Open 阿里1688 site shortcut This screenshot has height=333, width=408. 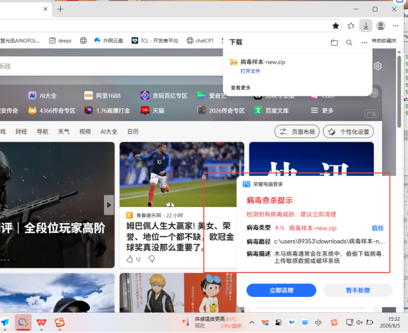click(103, 96)
